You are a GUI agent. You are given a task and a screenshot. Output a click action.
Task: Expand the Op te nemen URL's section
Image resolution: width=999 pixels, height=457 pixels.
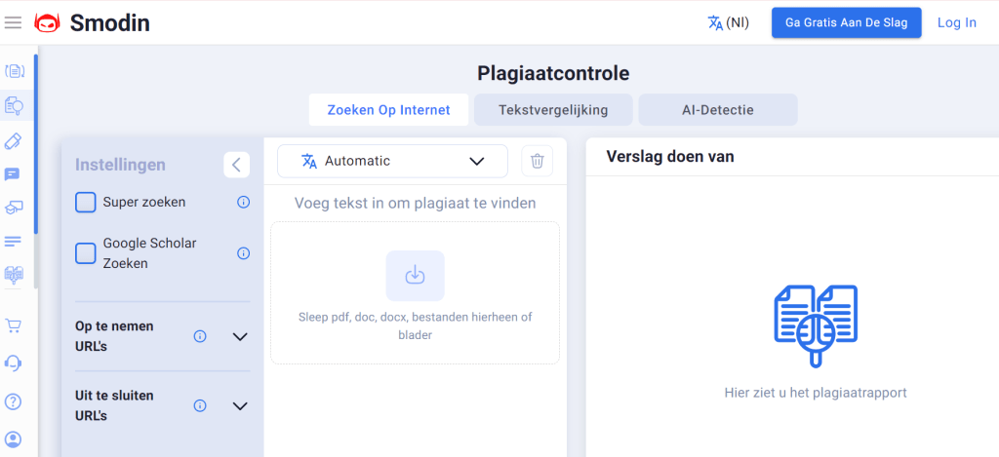click(240, 336)
